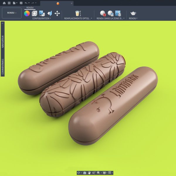This screenshot has height=176, width=176.
Task: Open the COMMENTAIRES side panel
Action: [3, 67]
